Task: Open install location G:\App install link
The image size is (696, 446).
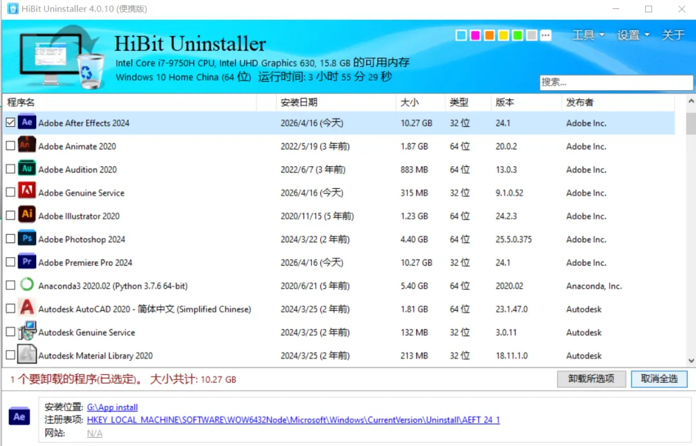Action: pyautogui.click(x=112, y=407)
